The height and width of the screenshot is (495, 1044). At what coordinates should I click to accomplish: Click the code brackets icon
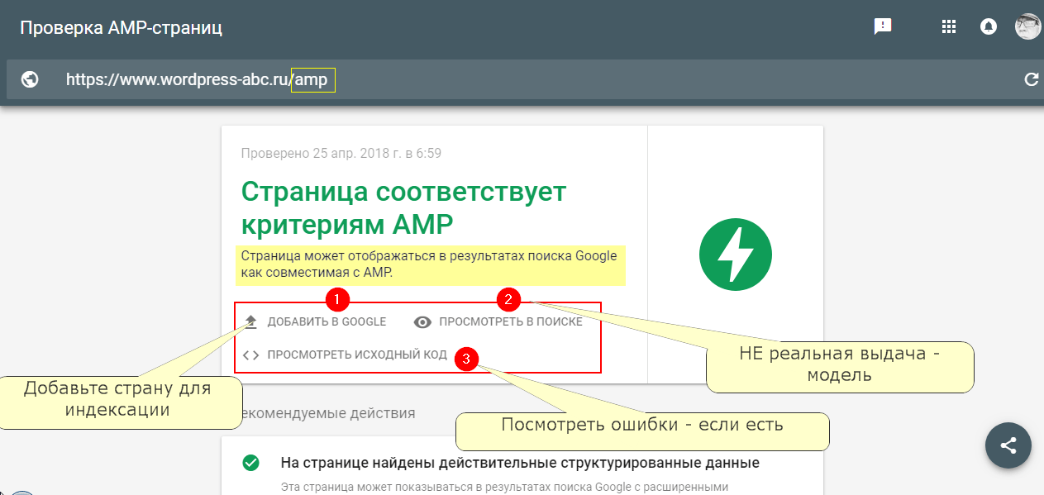click(x=251, y=355)
